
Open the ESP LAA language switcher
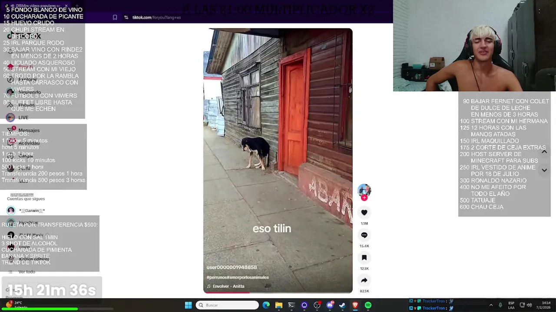click(x=511, y=305)
